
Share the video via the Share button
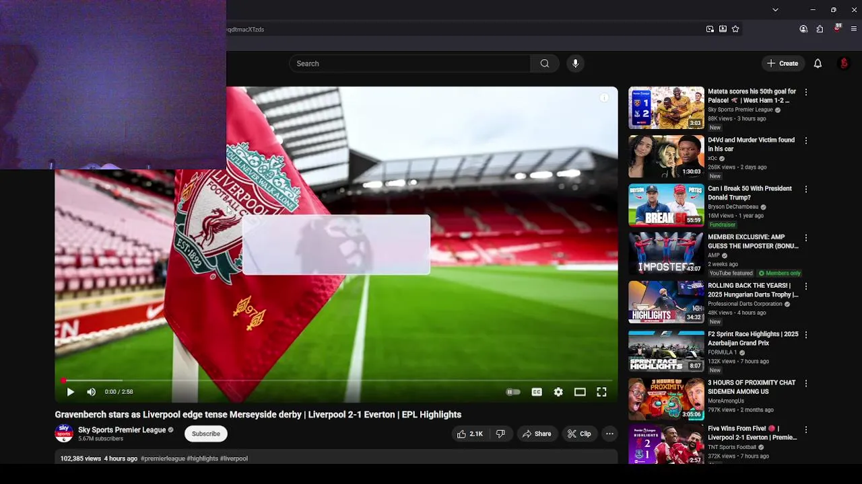tap(537, 434)
